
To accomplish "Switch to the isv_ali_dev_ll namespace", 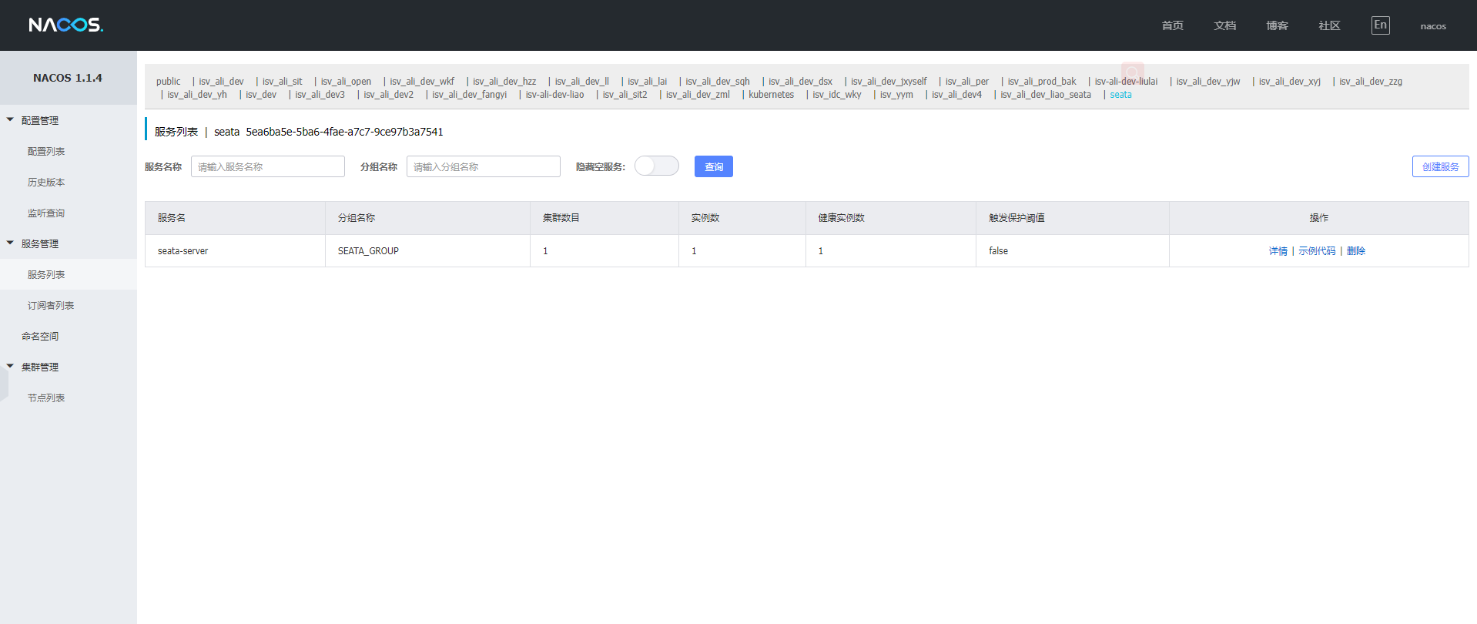I will (x=582, y=82).
